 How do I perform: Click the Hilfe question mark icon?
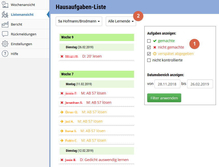coord(5,54)
